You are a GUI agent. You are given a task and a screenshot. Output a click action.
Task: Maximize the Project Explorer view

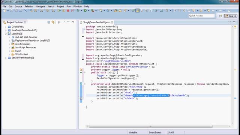[x=73, y=22]
